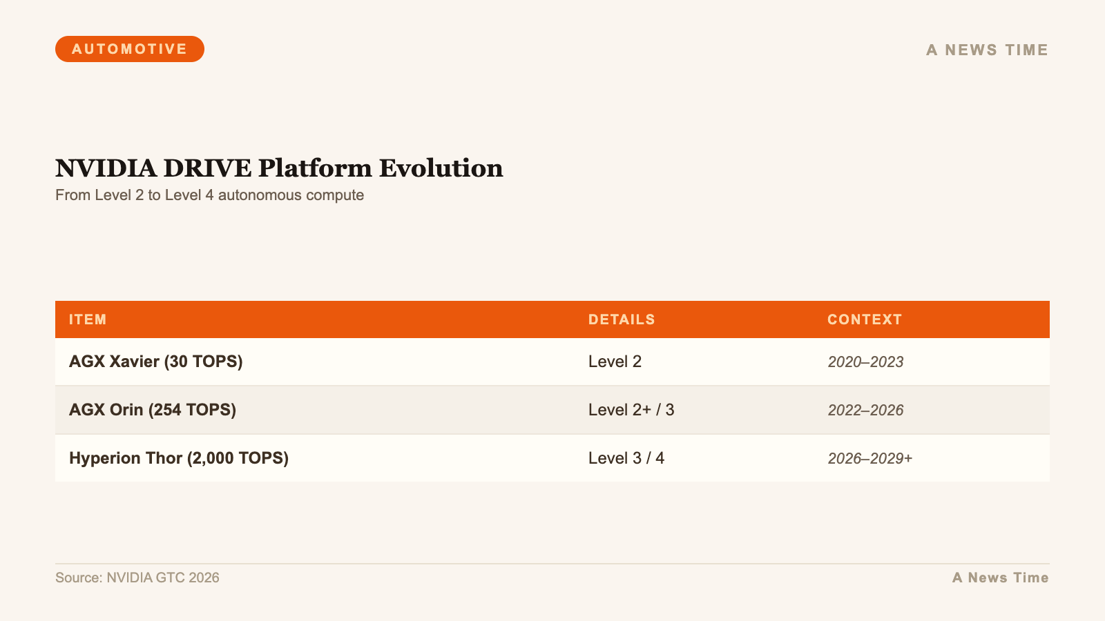
Task: Click the DETAILS column header
Action: (622, 319)
